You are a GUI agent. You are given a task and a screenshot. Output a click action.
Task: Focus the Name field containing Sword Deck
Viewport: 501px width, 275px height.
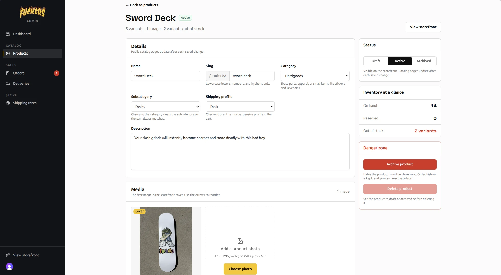coord(165,76)
